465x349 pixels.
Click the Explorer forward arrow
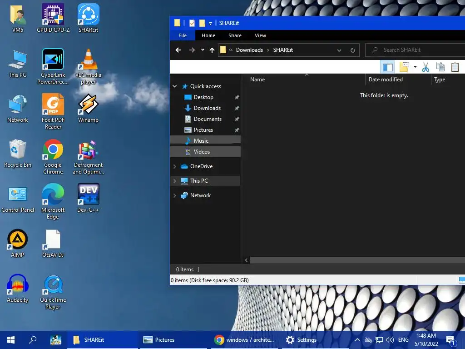[192, 50]
